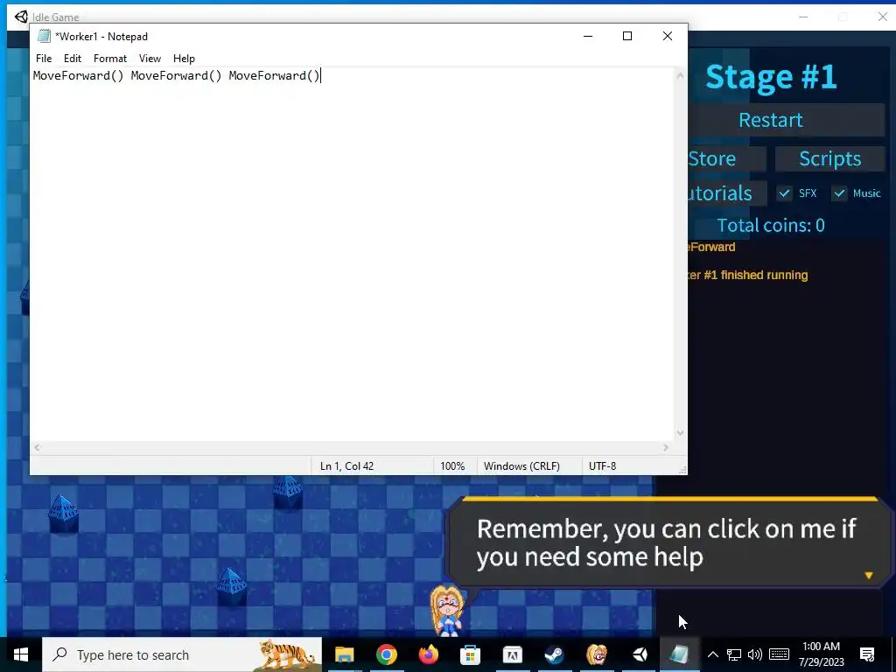
Task: Launch Firefox from the taskbar
Action: [429, 654]
